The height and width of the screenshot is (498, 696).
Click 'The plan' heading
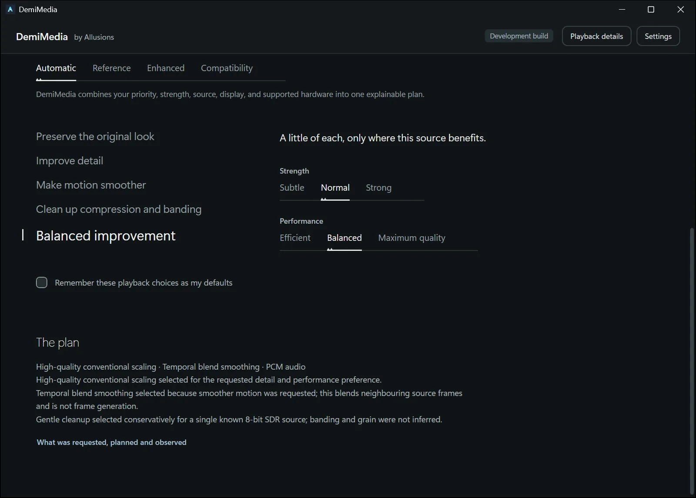[x=57, y=342]
